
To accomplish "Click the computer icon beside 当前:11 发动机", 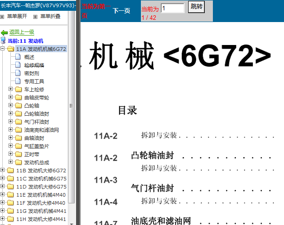I will 3,40.
